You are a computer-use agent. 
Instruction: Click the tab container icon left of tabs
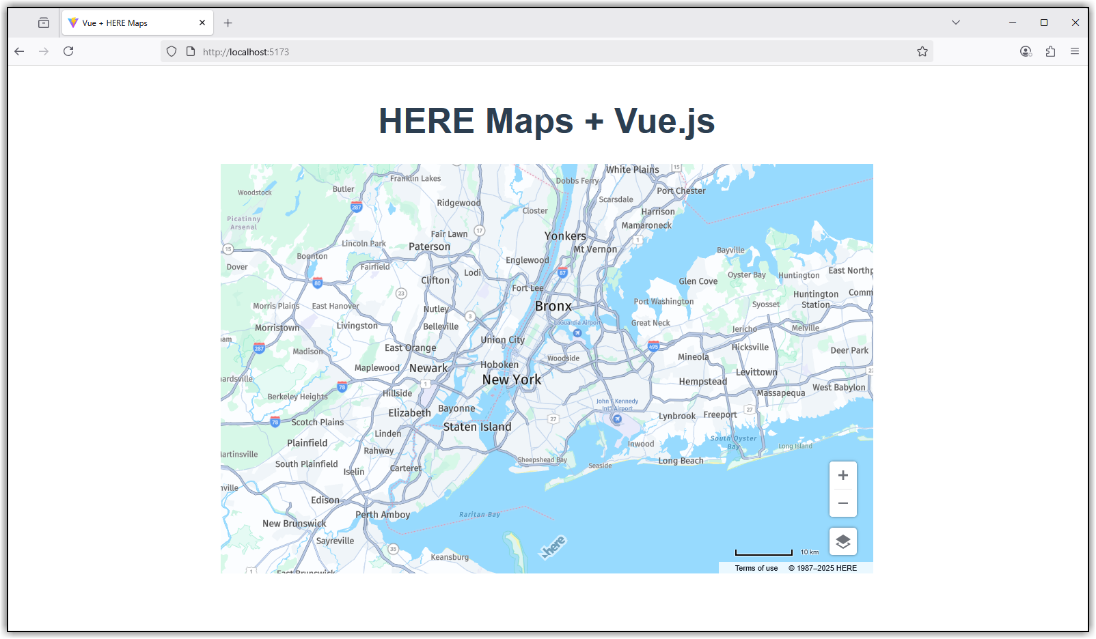coord(43,22)
